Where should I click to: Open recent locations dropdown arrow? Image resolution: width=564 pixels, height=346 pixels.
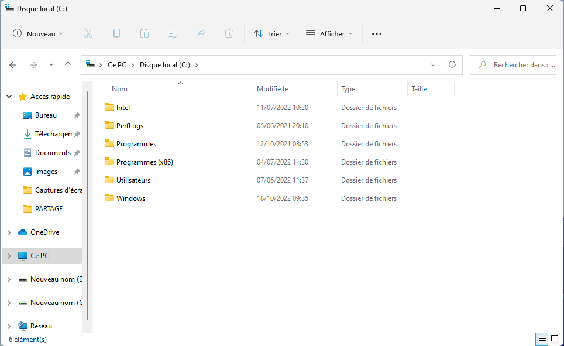(51, 65)
